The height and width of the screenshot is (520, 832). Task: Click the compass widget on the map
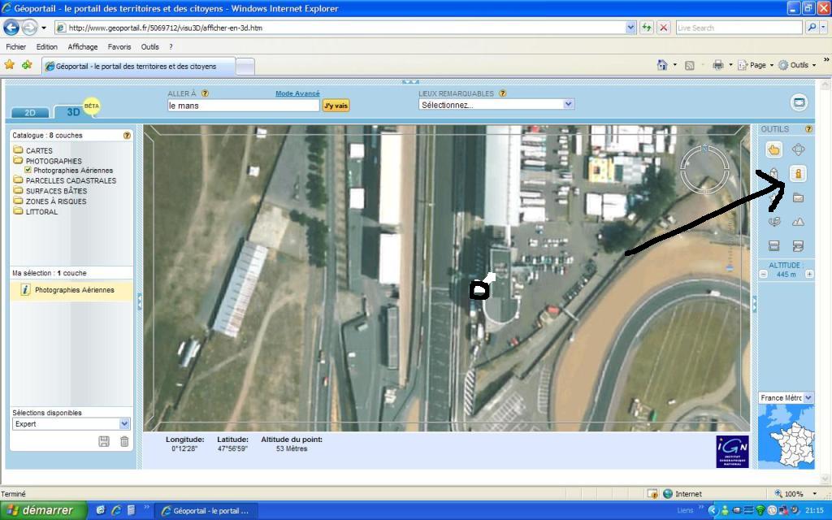click(x=704, y=169)
